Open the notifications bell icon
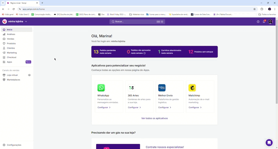The height and width of the screenshot is (149, 278). 264,22
